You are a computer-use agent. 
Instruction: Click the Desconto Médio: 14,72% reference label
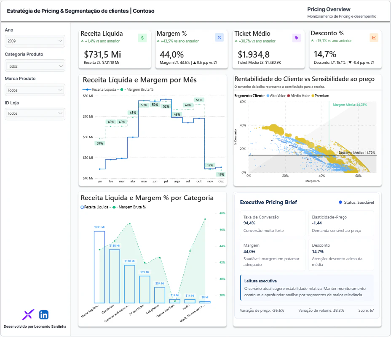(x=357, y=153)
